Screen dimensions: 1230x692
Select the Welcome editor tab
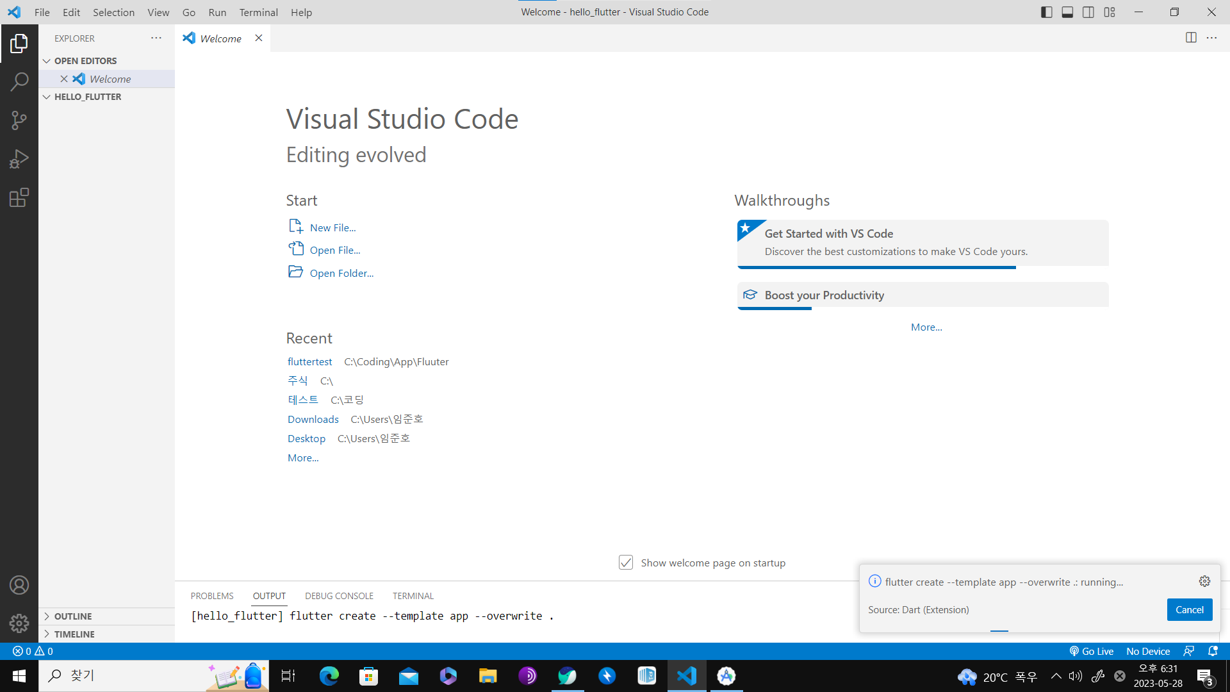pos(221,38)
